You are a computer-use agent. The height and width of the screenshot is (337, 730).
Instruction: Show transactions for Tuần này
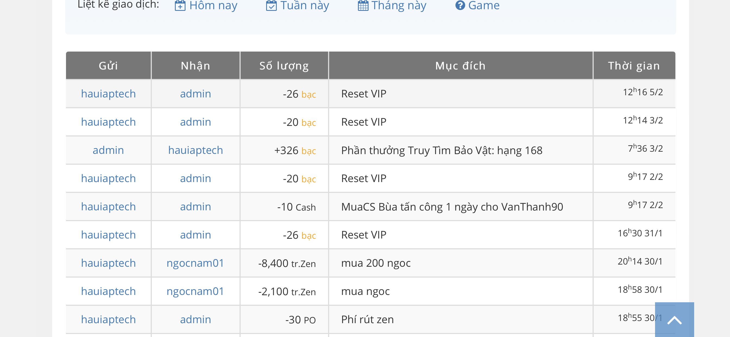tap(305, 5)
